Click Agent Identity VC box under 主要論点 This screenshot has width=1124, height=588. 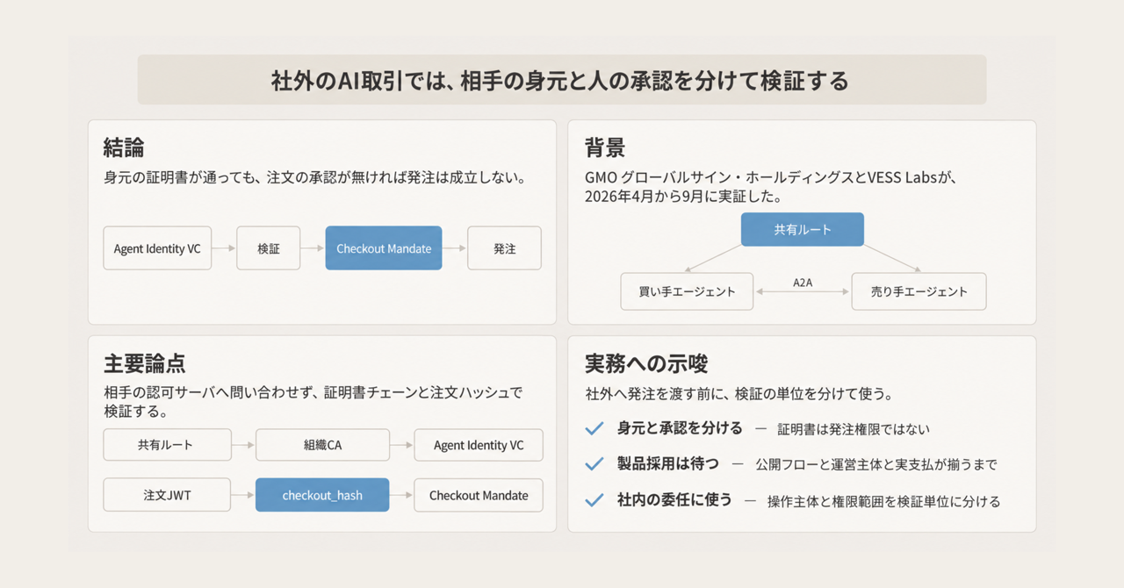479,445
